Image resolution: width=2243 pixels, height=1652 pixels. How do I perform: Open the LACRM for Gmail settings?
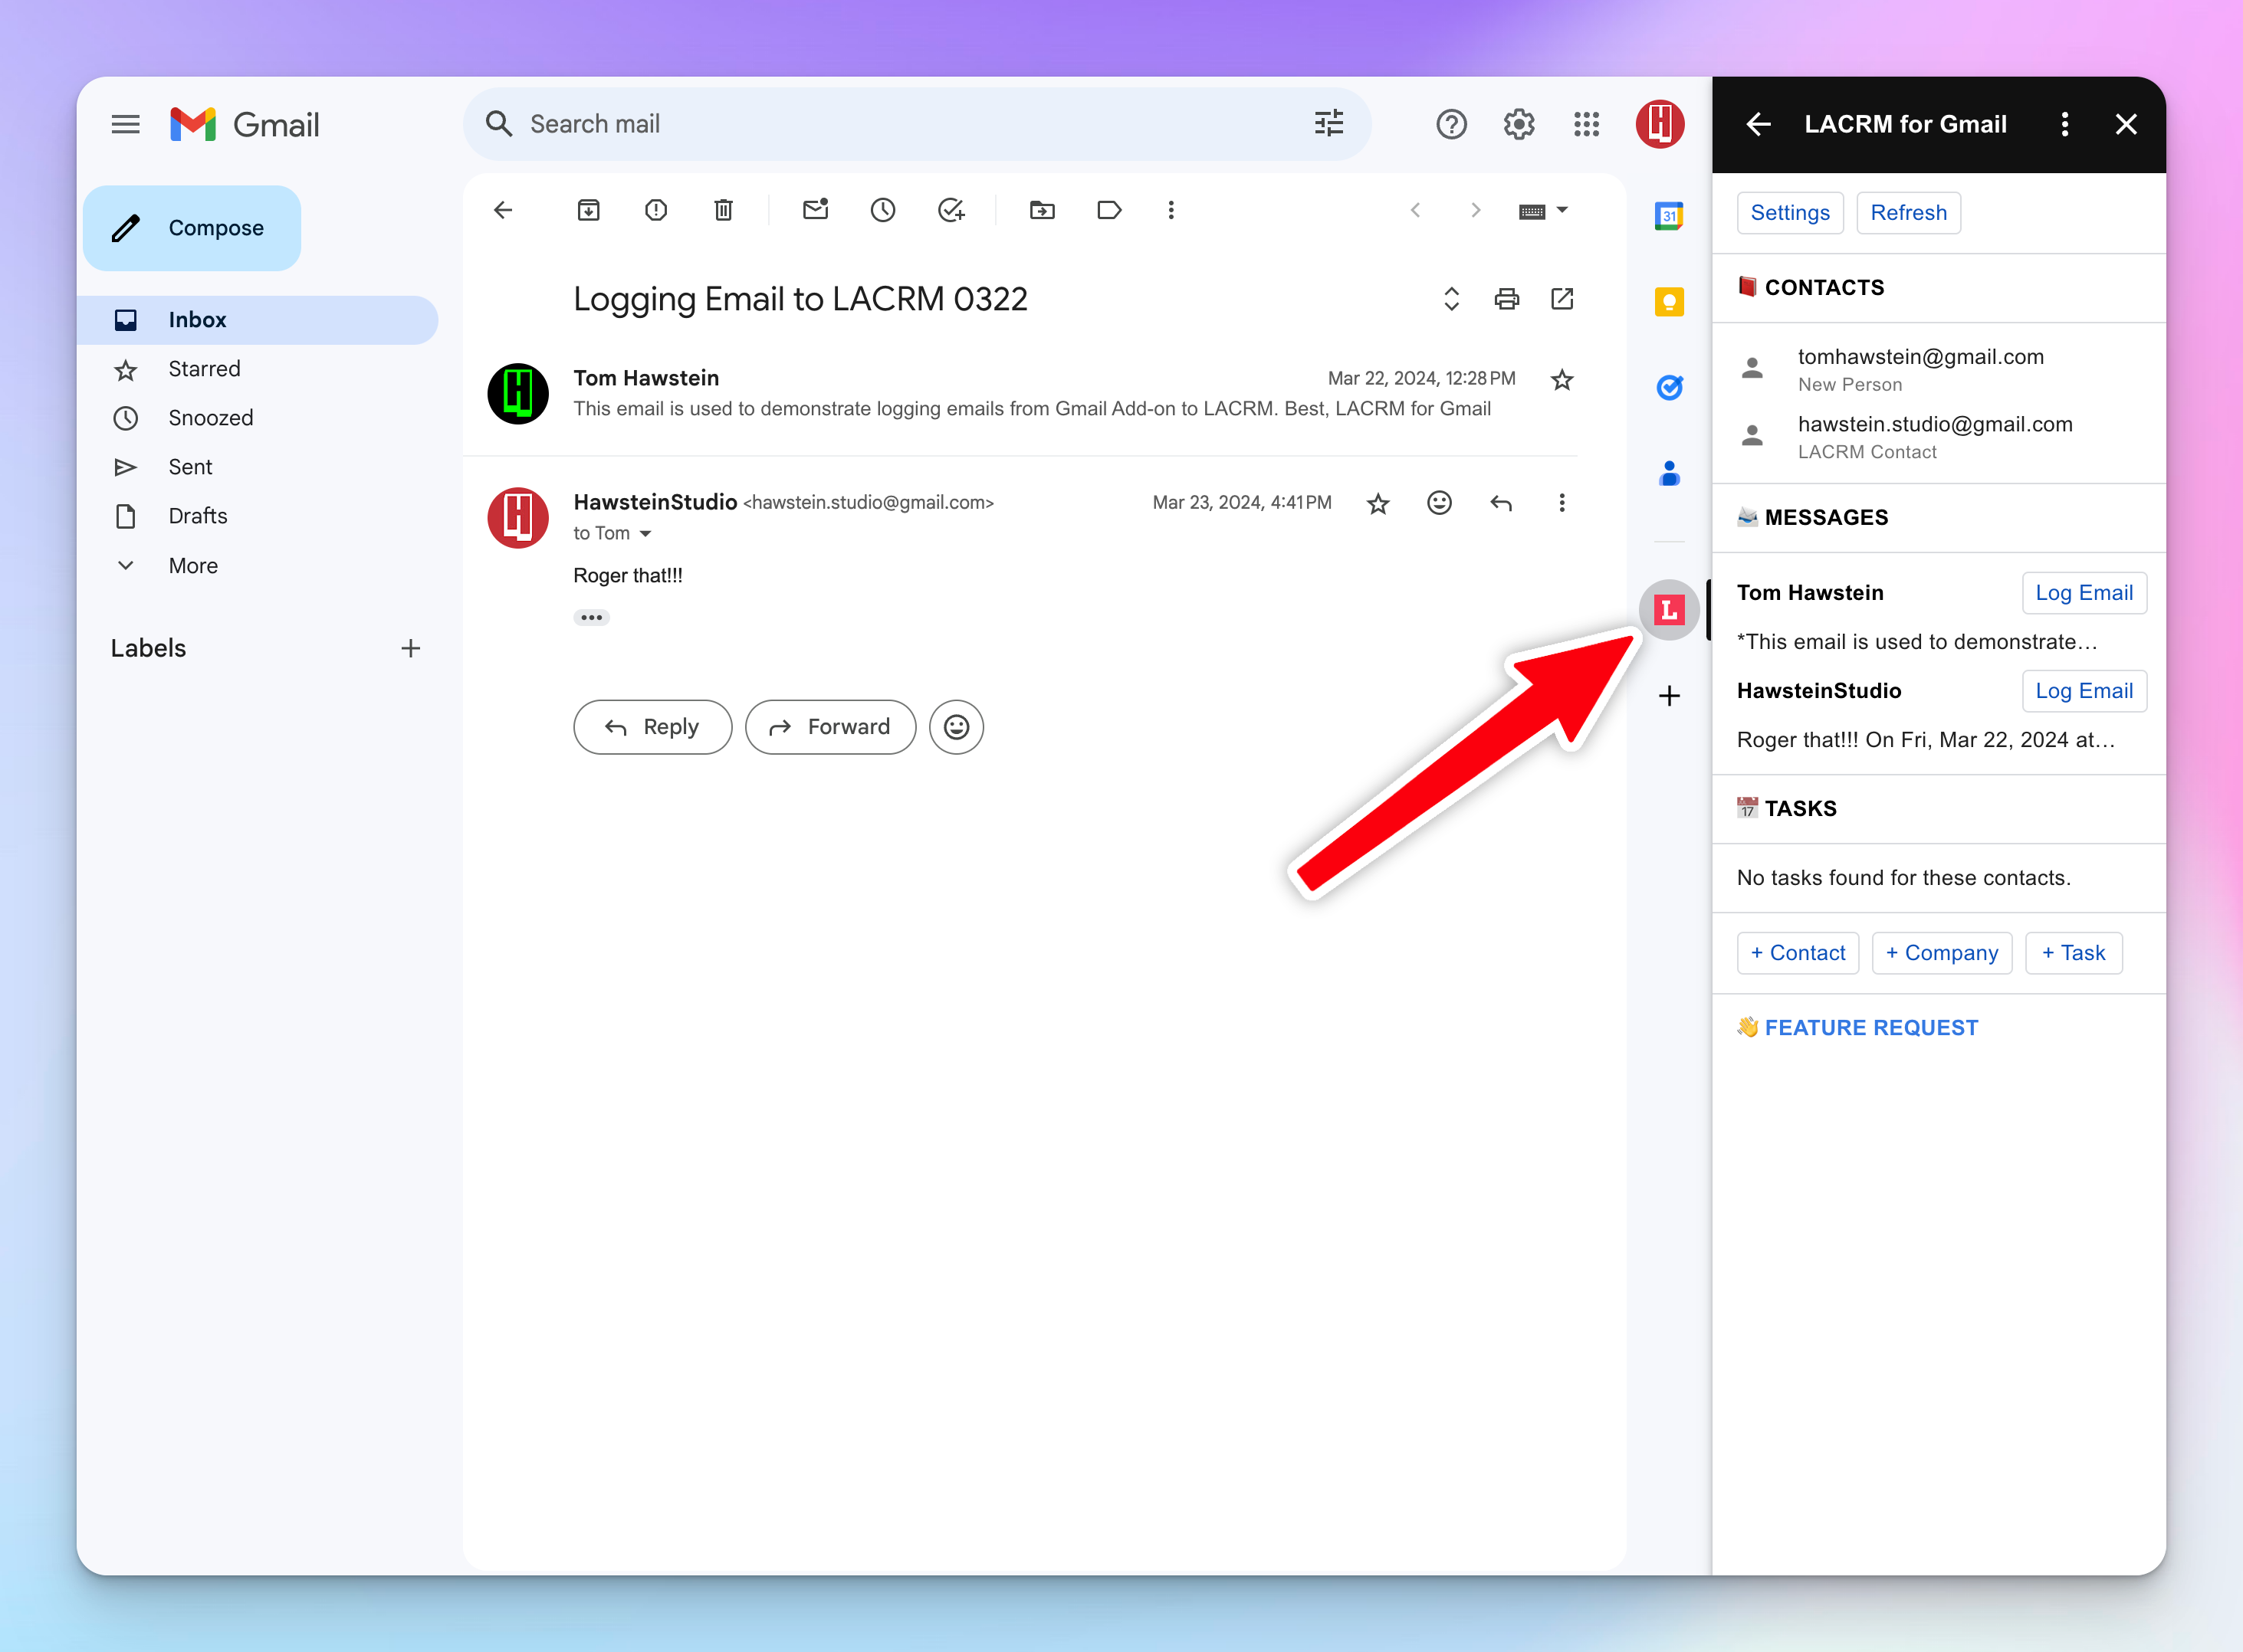(1792, 212)
